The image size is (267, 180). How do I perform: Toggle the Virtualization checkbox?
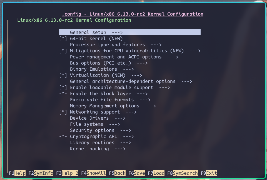tap(63, 75)
